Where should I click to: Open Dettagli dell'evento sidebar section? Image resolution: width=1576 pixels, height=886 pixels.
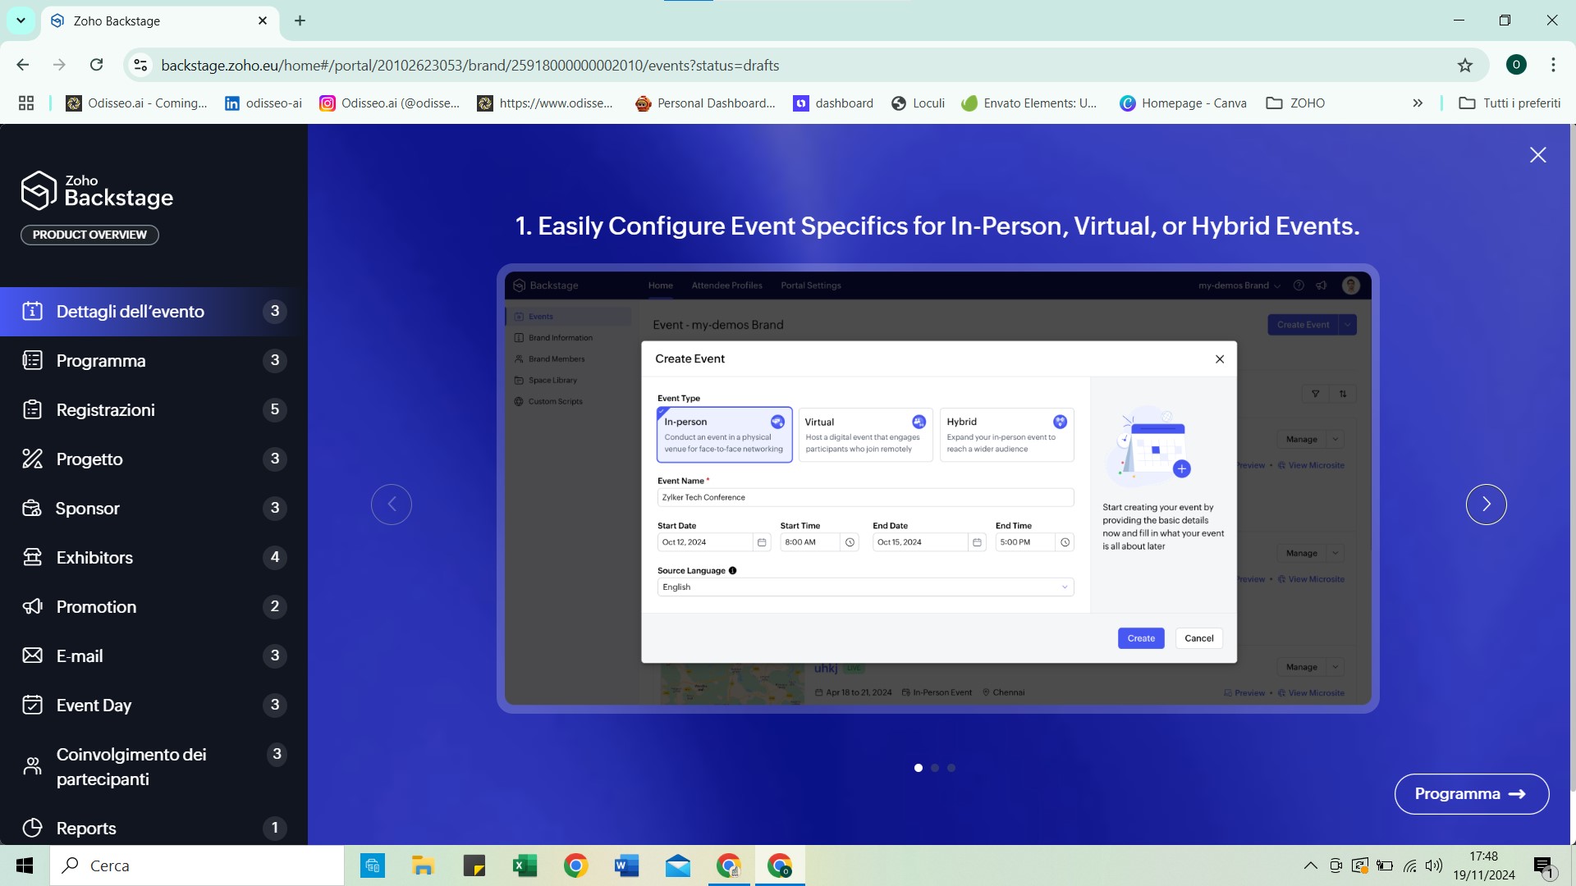coord(153,312)
